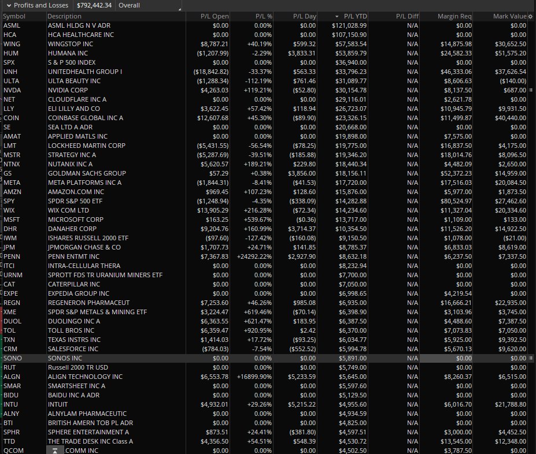Click Russell 2000 TR USD description
Image resolution: width=536 pixels, height=454 pixels.
click(78, 367)
